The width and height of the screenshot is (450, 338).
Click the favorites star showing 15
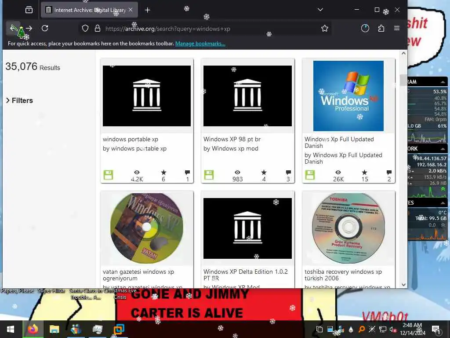364,172
